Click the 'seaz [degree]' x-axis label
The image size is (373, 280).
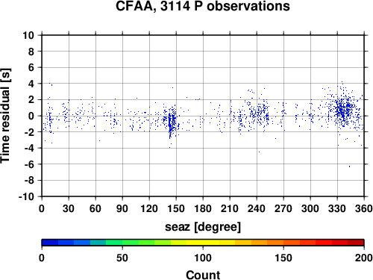203,227
